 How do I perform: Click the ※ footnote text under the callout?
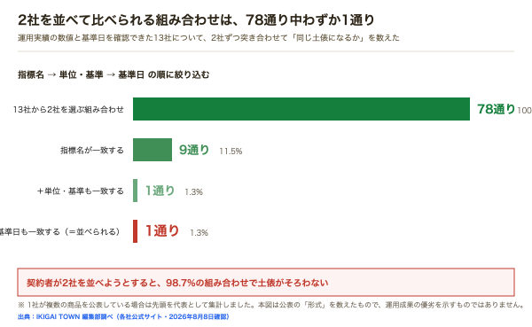coord(271,305)
